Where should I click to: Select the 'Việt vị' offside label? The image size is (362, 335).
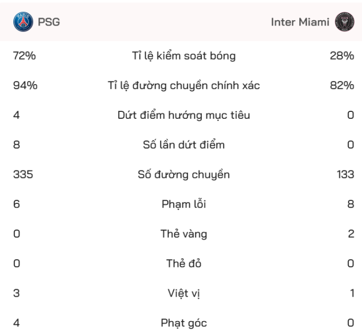(184, 293)
